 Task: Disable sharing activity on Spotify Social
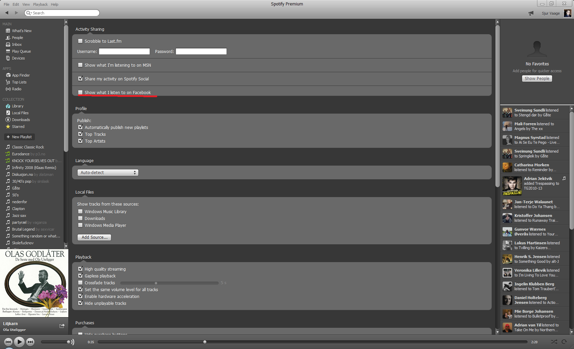[x=80, y=79]
